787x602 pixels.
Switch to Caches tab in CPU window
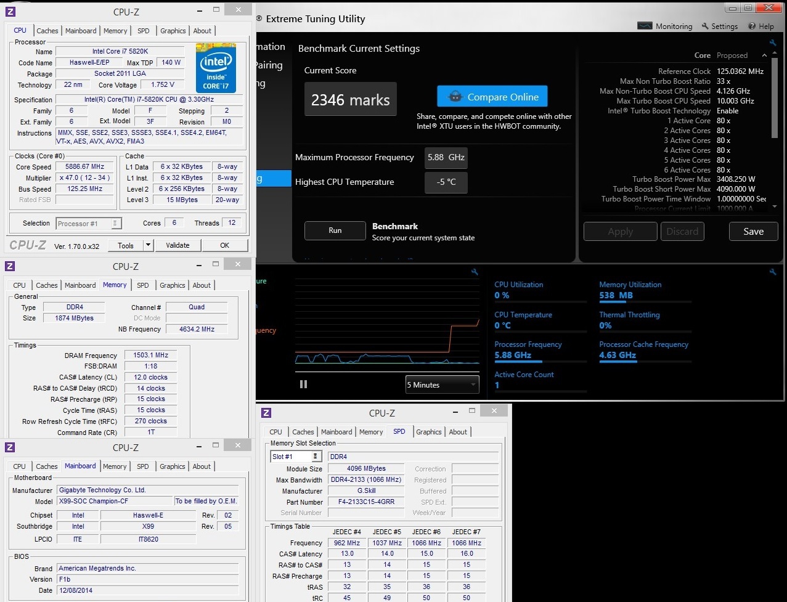(47, 31)
